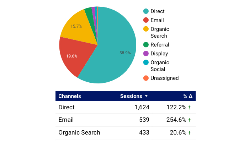Click the Email legend color dot

[x=146, y=20]
